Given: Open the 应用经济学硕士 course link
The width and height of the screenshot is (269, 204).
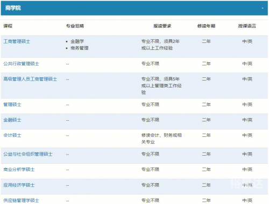Looking at the screenshot, I should 19,185.
